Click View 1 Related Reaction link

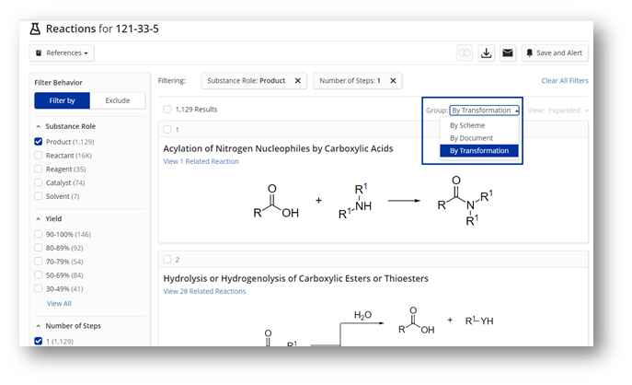(x=201, y=161)
